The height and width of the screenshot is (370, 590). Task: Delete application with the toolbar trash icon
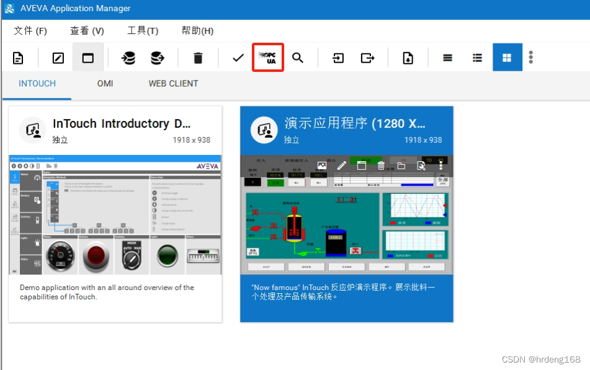[198, 58]
